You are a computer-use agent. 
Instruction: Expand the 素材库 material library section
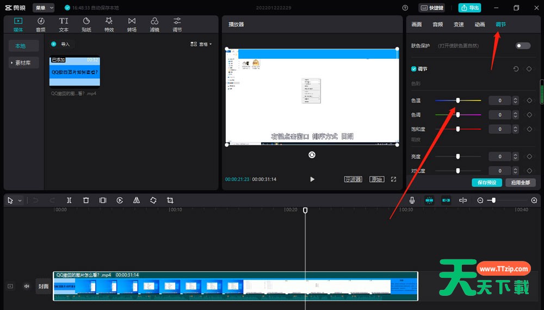tap(23, 63)
